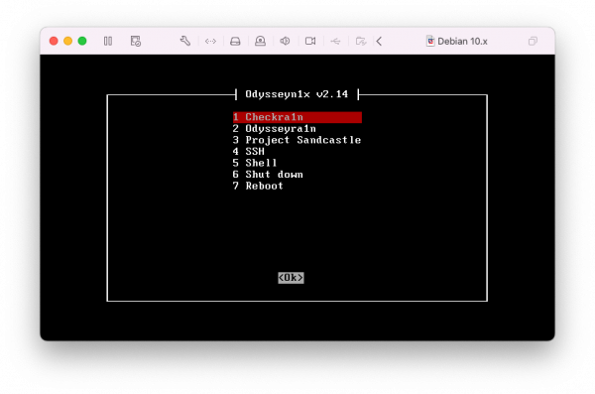Viewport: 595px width, 394px height.
Task: Click the CD/DVD drive icon
Action: point(260,41)
